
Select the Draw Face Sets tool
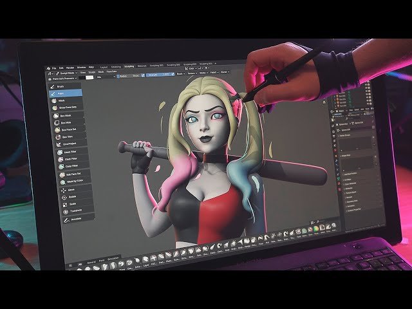point(67,108)
